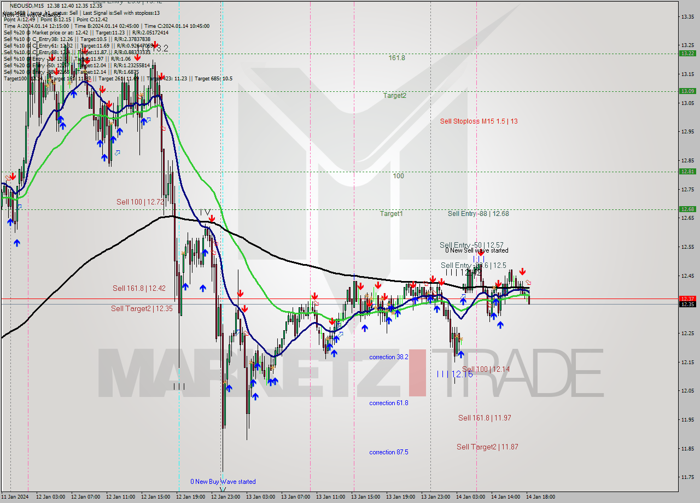700x503 pixels.
Task: Click the '11 Jan 2024' date label
Action: click(x=15, y=497)
